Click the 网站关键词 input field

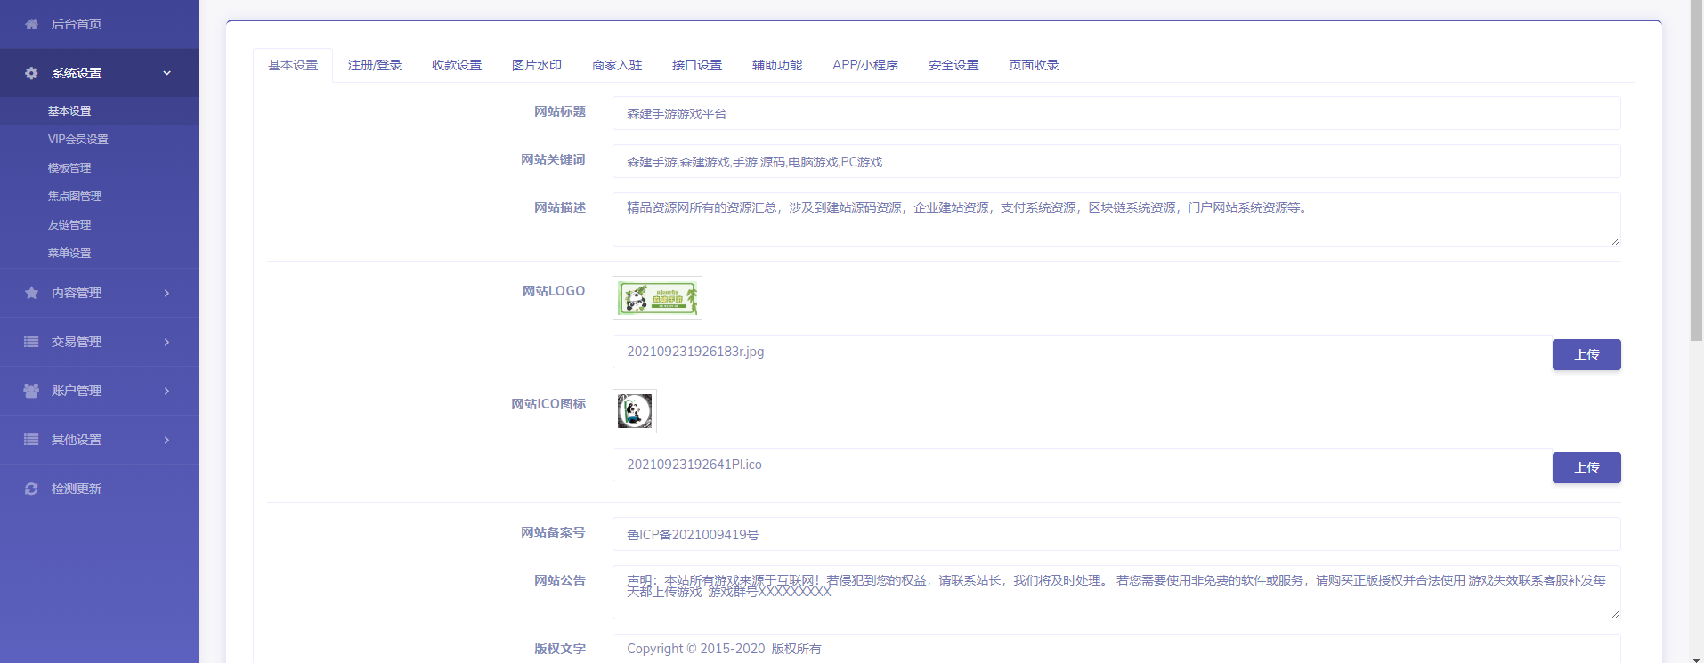point(1116,161)
